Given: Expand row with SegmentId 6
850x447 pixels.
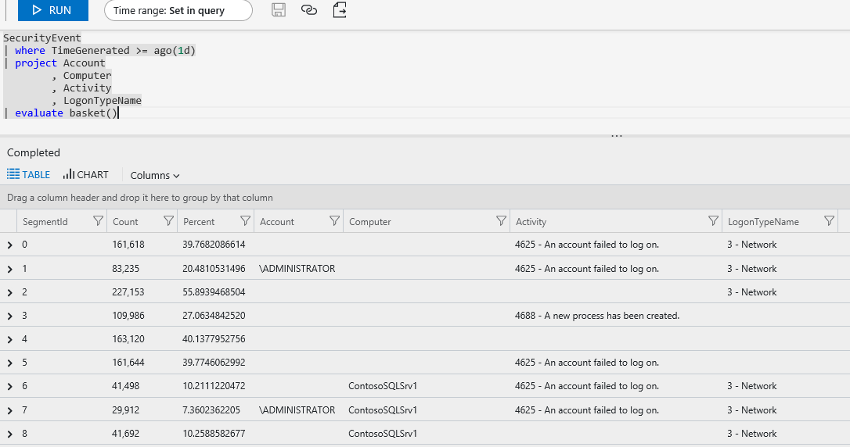Looking at the screenshot, I should click(x=9, y=386).
